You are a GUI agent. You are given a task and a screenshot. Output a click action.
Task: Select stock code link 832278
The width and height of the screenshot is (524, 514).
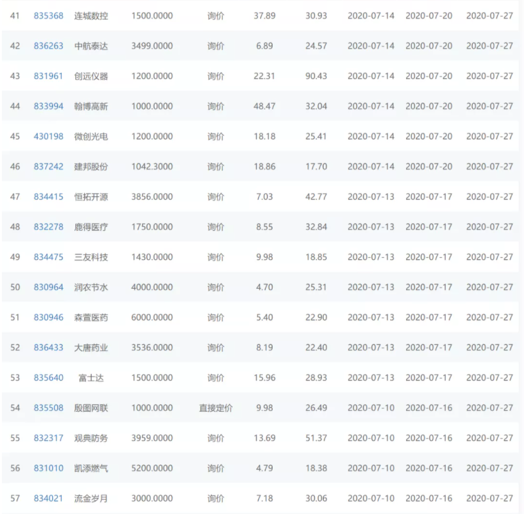click(49, 227)
